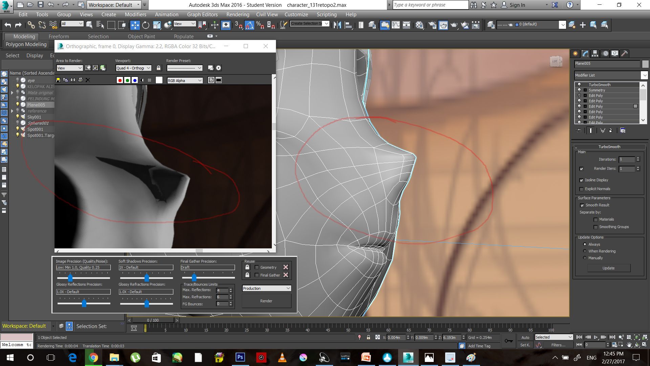This screenshot has width=650, height=366.
Task: Toggle the Render Iters checkbox
Action: [x=581, y=169]
